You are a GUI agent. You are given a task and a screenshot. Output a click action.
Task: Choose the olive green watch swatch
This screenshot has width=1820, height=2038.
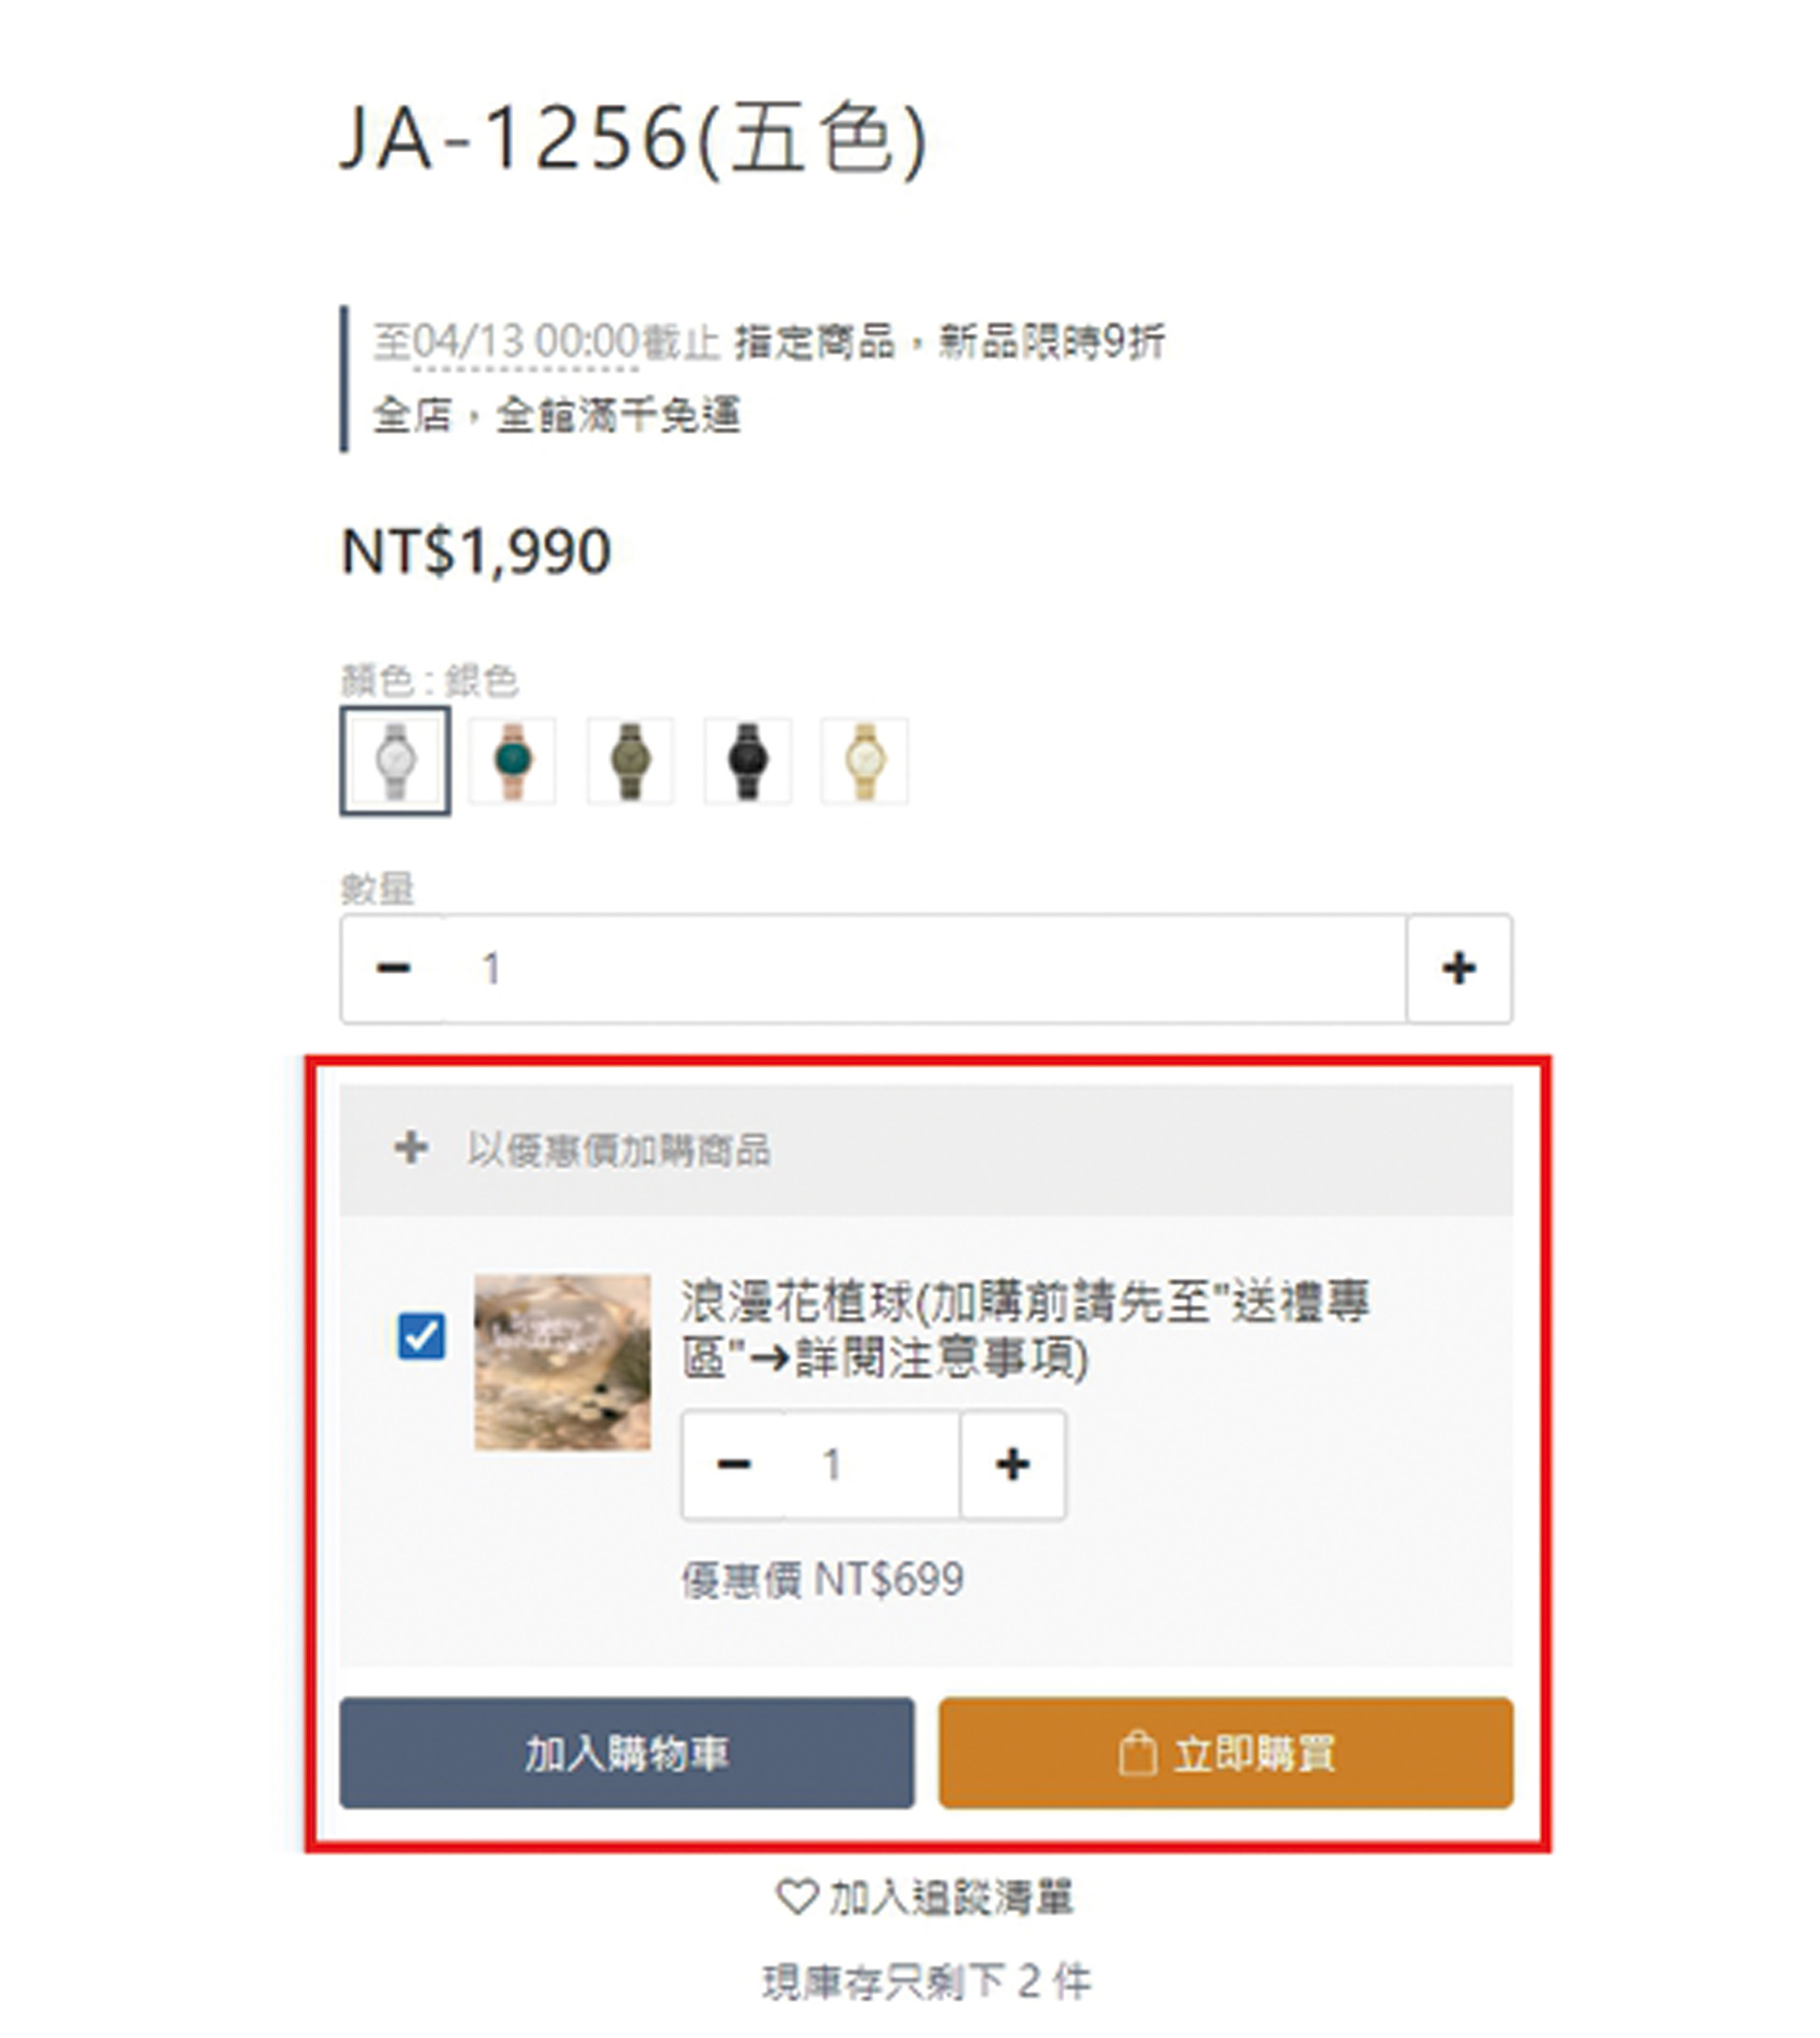click(x=630, y=761)
